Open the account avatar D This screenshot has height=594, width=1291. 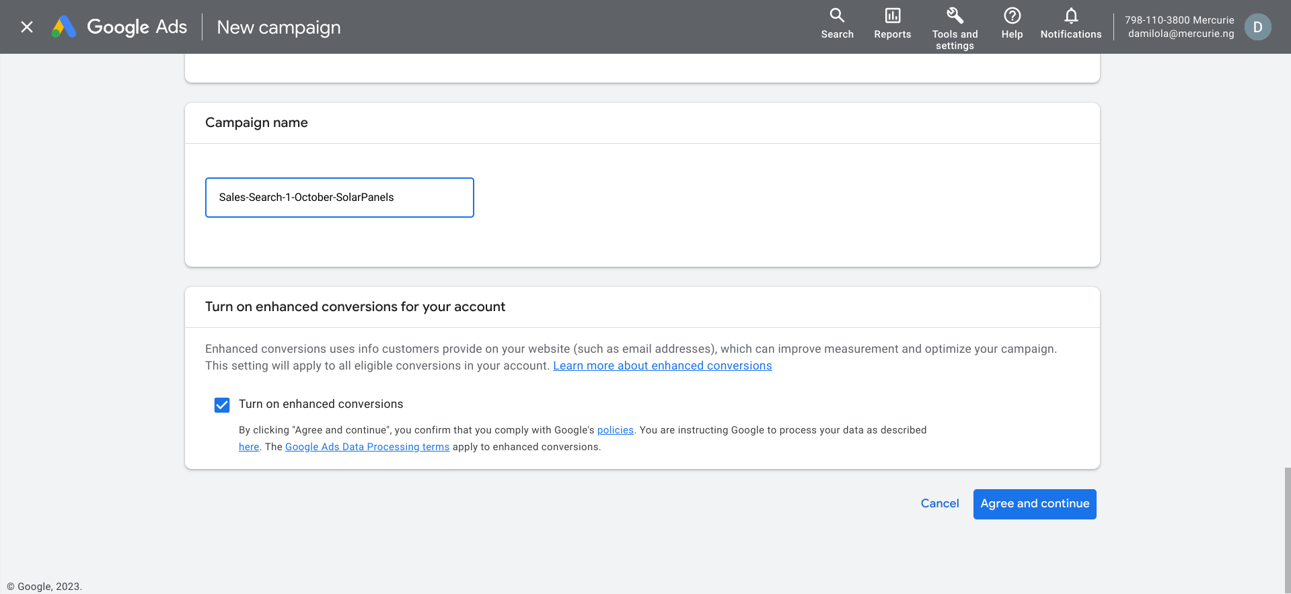1257,27
